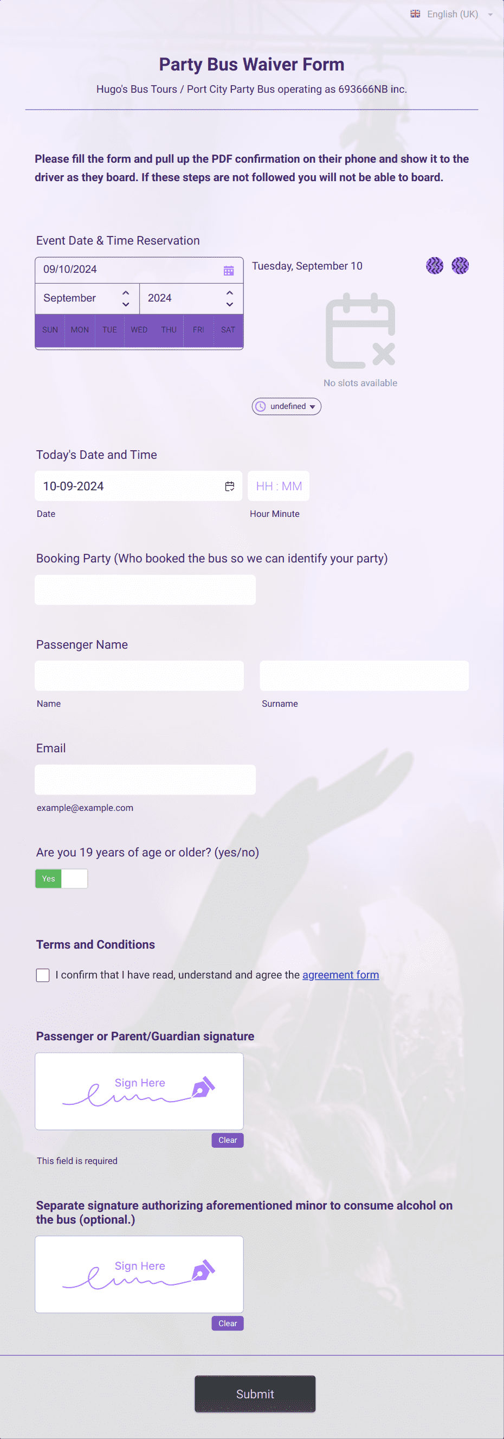Click the clock icon on the time selector
This screenshot has height=1439, width=504.
click(261, 406)
